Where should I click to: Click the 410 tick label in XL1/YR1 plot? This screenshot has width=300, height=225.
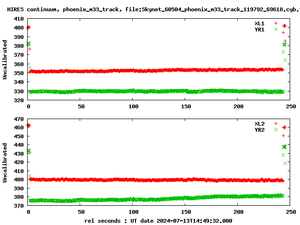pos(19,19)
